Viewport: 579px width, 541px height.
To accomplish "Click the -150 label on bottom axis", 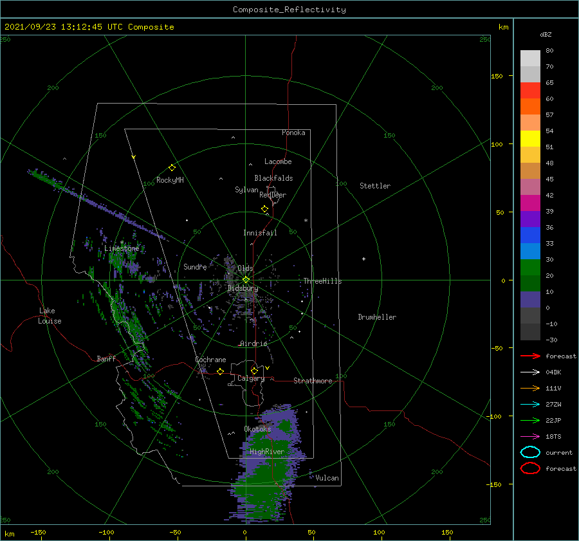I will [38, 532].
